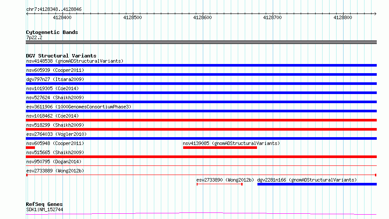Select the nsv518299 (Shaikh2009) variant label
The width and height of the screenshot is (389, 219).
pyautogui.click(x=55, y=125)
